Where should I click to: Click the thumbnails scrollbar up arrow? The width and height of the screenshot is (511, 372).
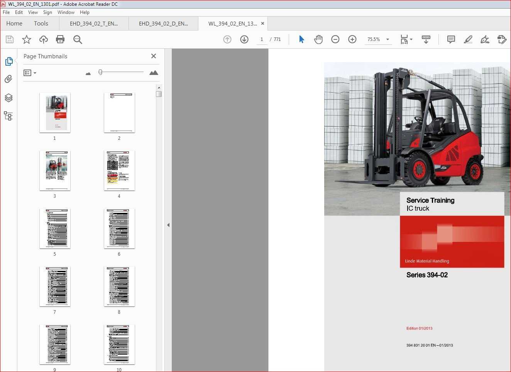point(159,88)
